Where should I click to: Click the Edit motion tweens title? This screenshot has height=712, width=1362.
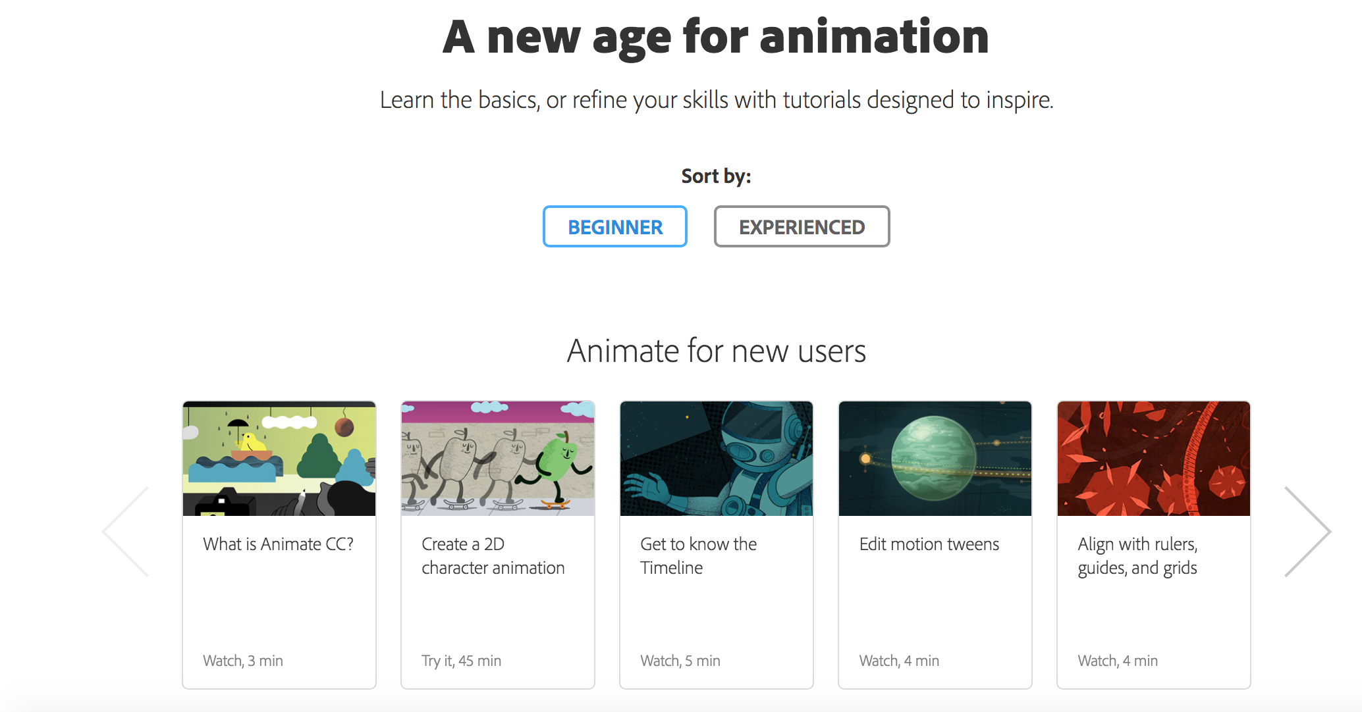point(929,544)
